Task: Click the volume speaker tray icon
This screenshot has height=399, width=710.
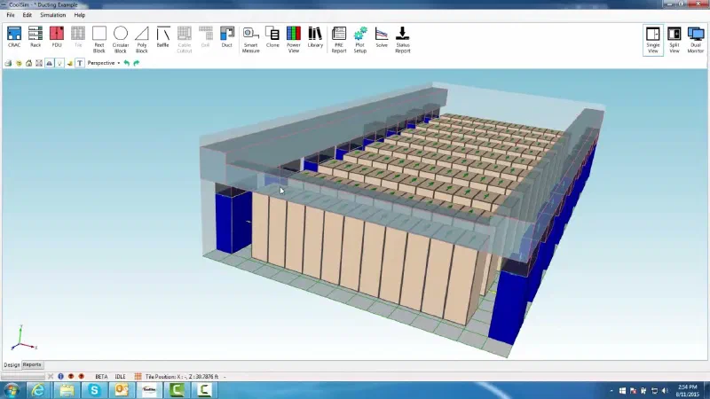Action: pos(665,391)
